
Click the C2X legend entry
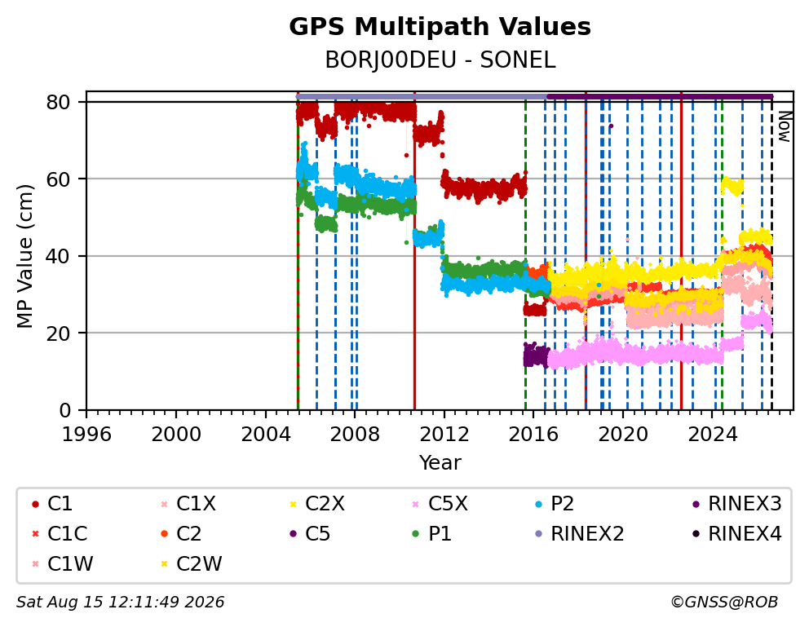tap(316, 504)
